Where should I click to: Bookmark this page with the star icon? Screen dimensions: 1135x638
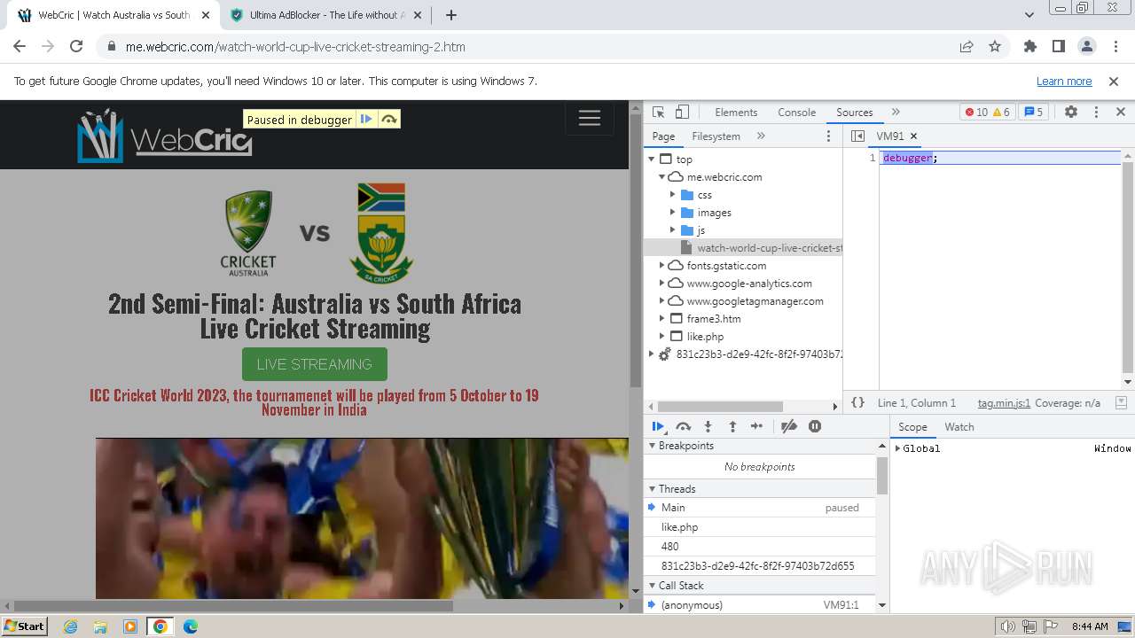point(995,47)
